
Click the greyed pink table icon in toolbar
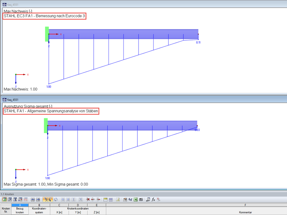26,200
